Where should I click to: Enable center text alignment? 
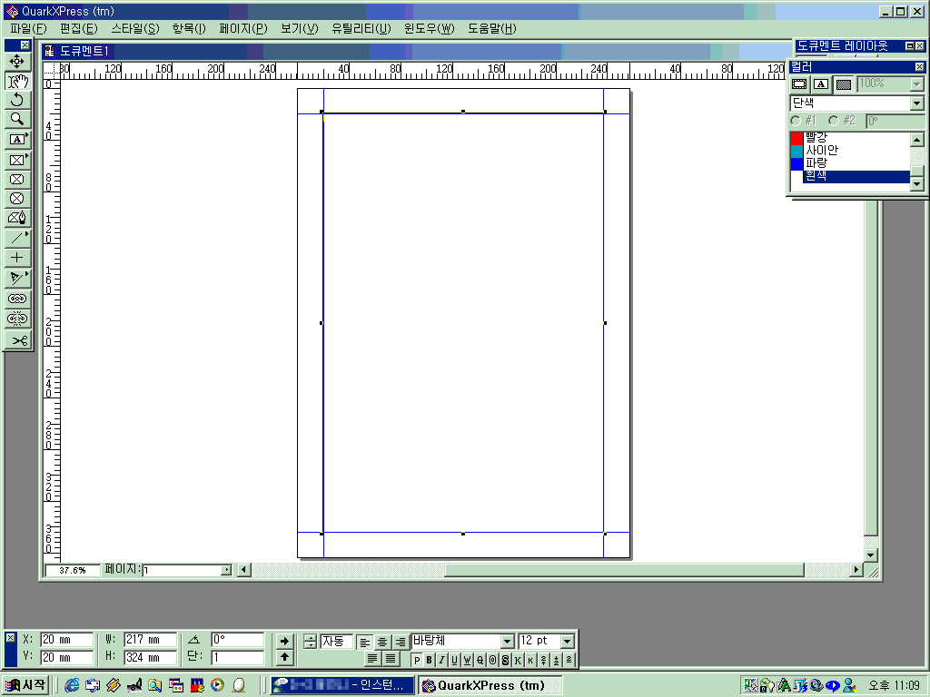click(382, 642)
